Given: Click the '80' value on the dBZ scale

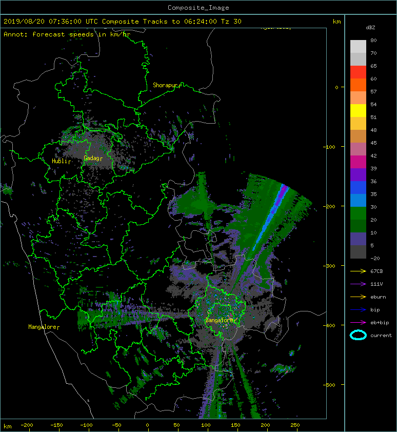Looking at the screenshot, I should coord(373,40).
